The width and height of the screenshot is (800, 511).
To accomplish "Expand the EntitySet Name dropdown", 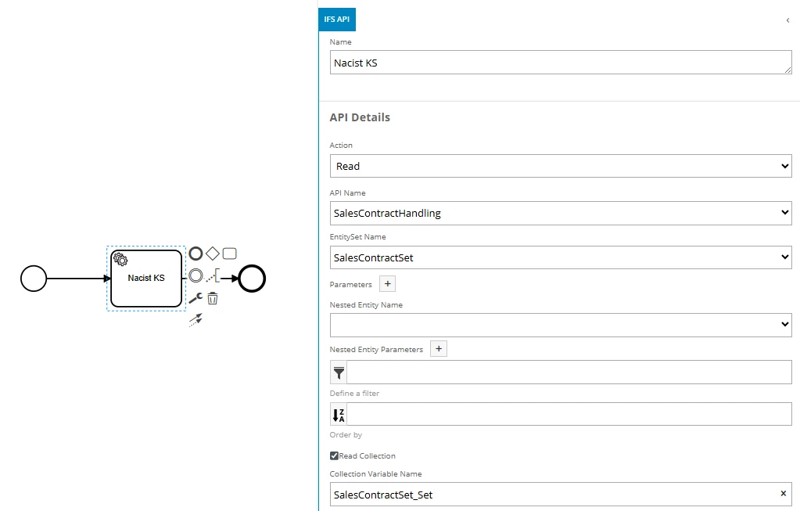I will point(561,257).
